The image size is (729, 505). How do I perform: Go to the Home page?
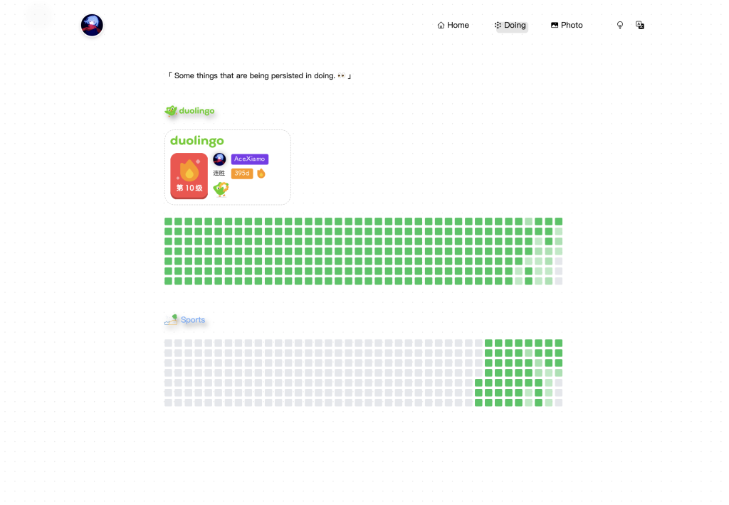453,26
